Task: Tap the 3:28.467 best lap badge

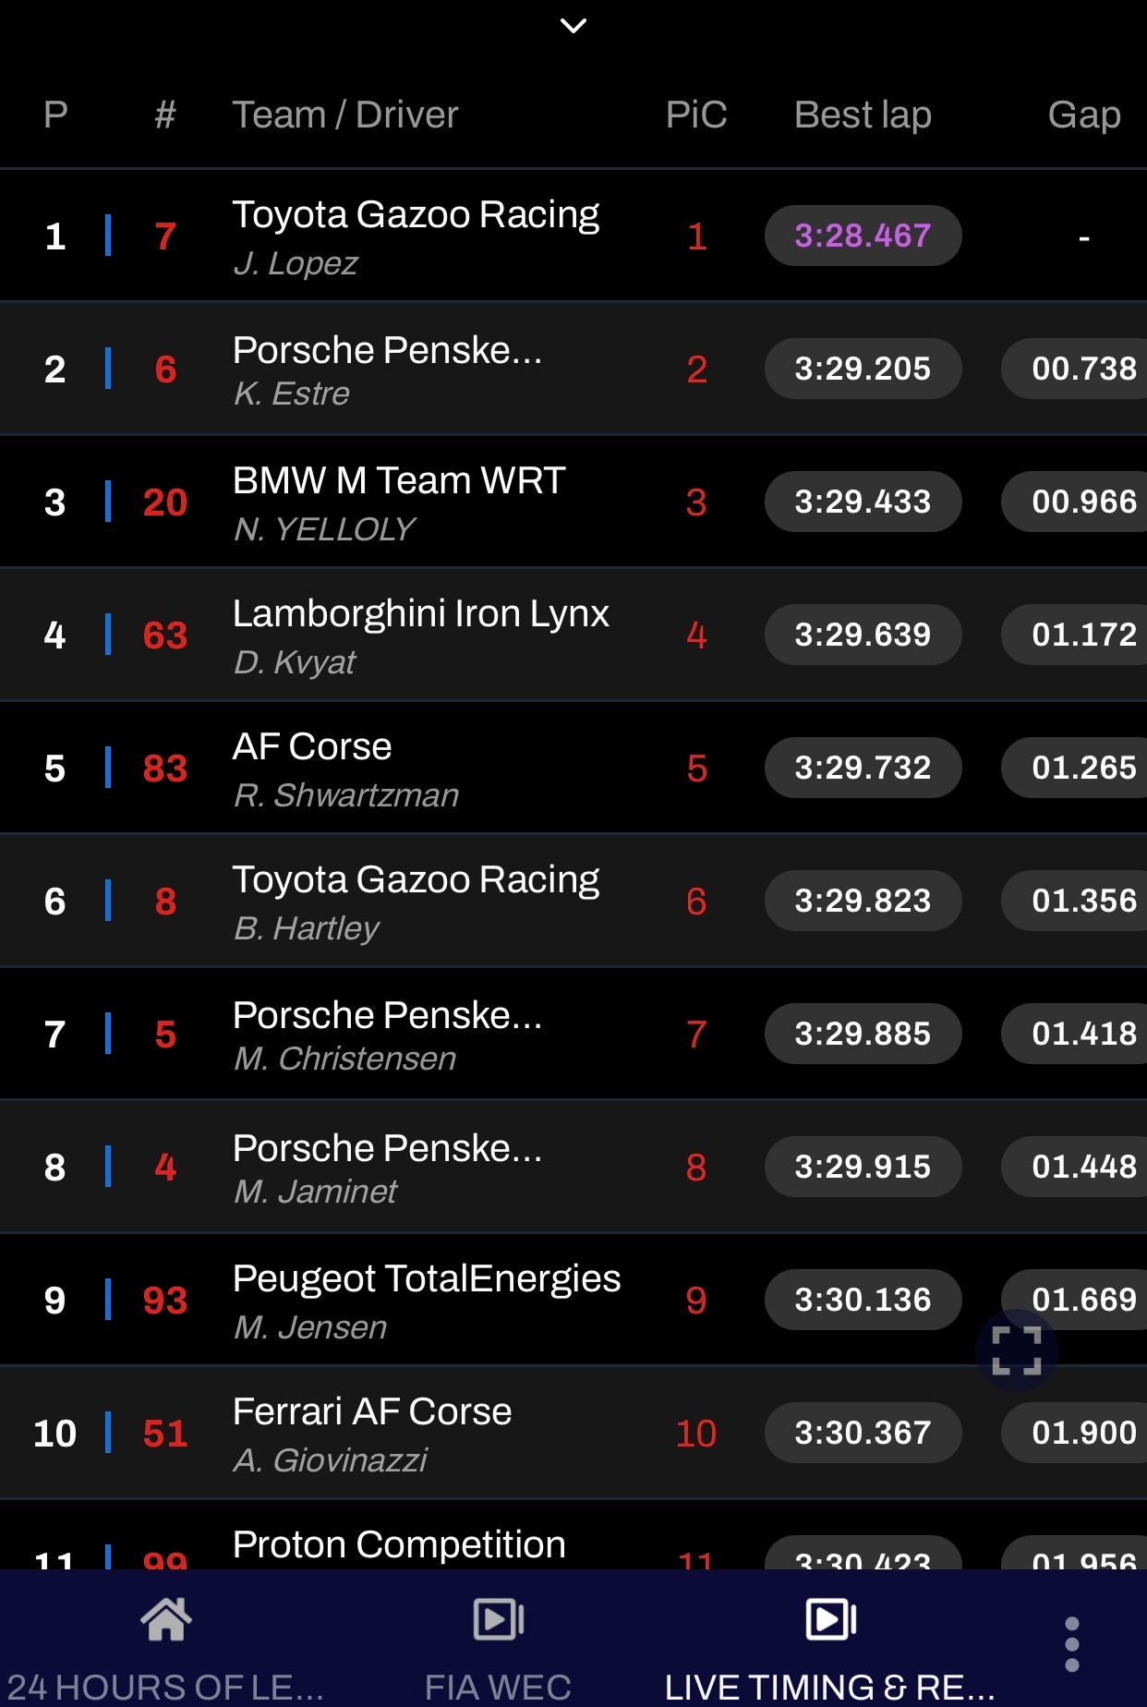Action: pyautogui.click(x=863, y=236)
